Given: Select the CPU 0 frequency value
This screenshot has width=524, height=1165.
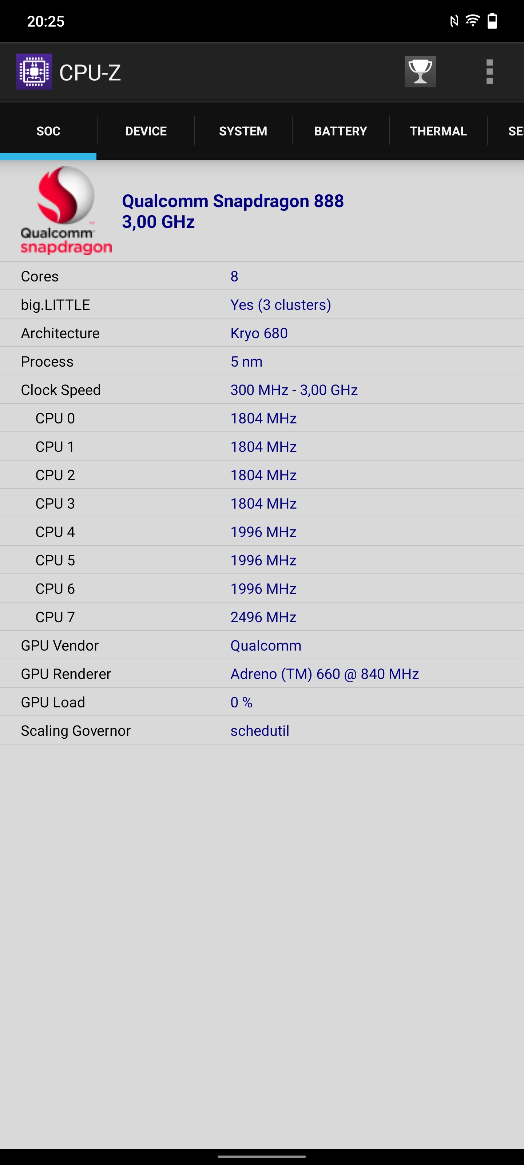Looking at the screenshot, I should [263, 418].
